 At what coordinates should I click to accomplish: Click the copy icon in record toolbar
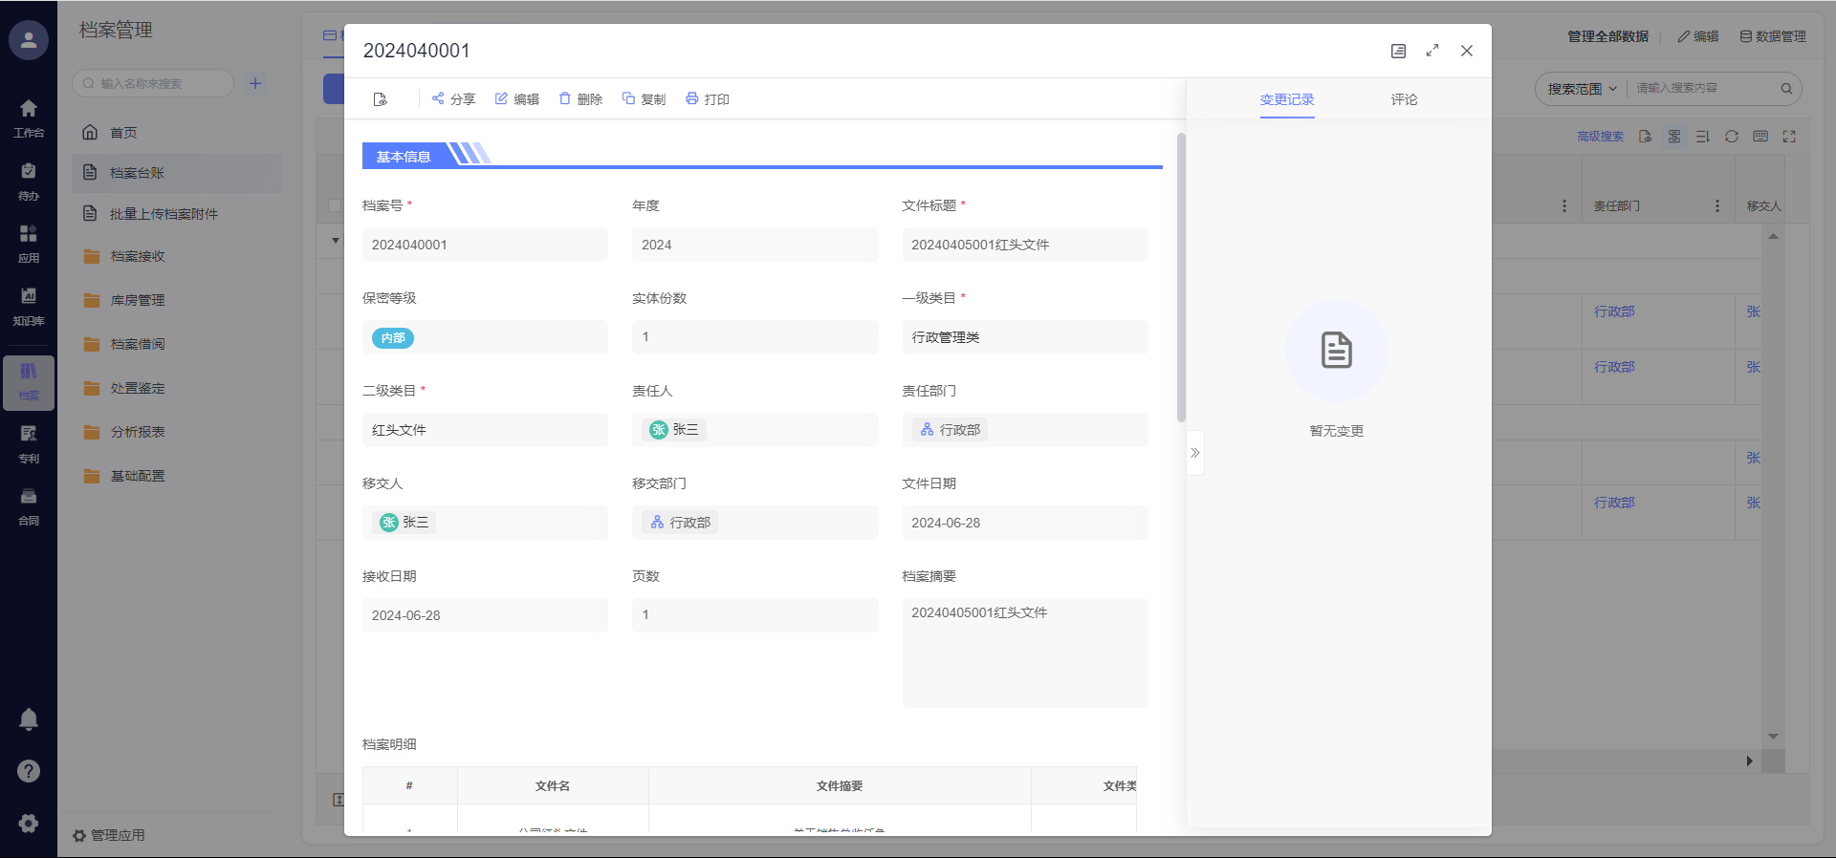coord(628,98)
